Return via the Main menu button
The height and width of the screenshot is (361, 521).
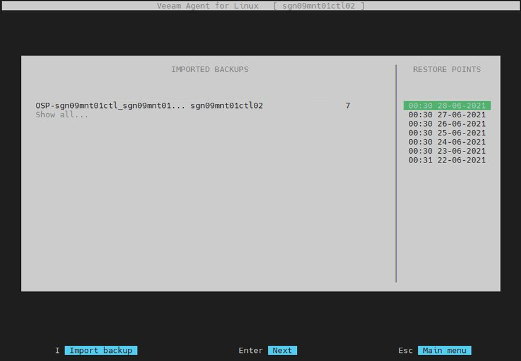[x=444, y=351]
